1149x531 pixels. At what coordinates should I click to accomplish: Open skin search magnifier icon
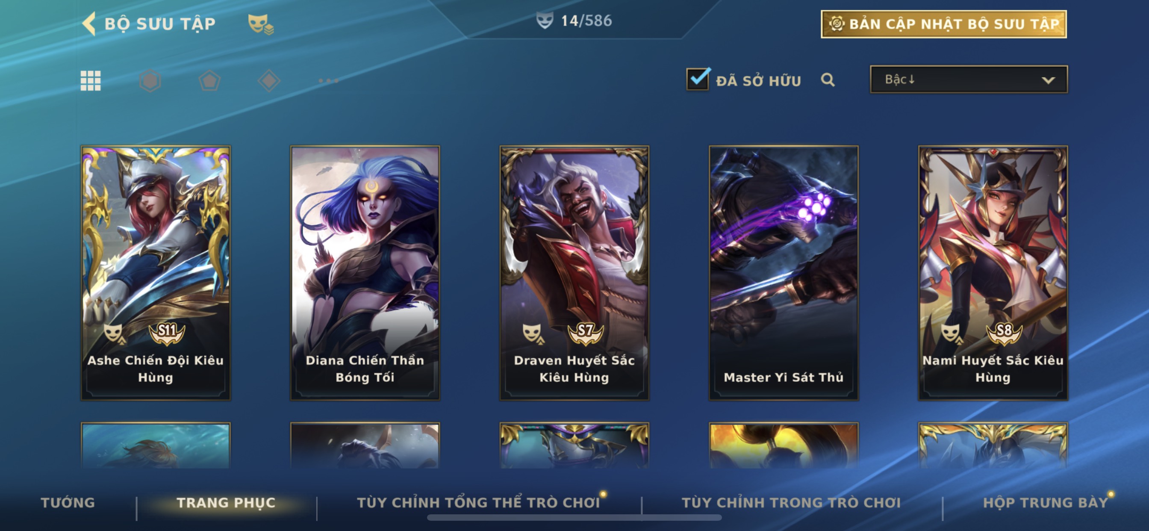(828, 80)
